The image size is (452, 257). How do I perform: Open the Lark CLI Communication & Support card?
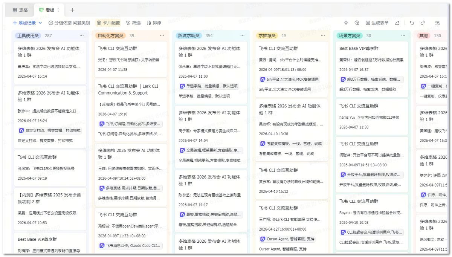click(x=131, y=110)
